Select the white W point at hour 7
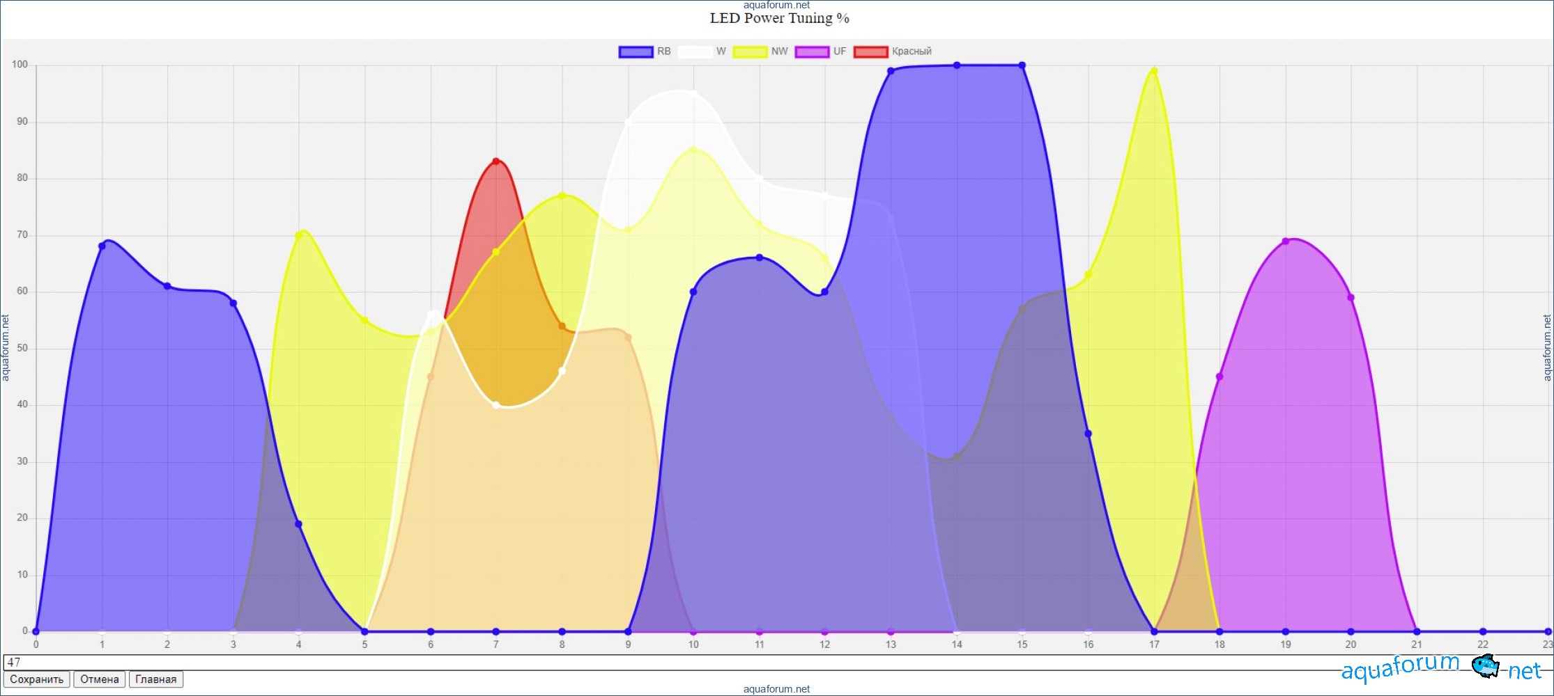Screen dimensions: 1554x696 [496, 405]
